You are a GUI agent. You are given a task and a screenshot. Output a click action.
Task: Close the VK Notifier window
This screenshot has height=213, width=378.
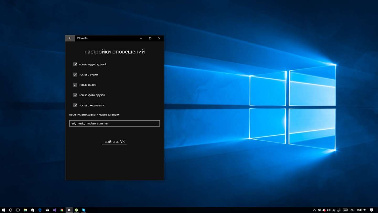159,38
